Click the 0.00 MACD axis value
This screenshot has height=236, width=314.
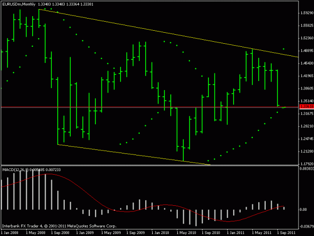pos(303,209)
